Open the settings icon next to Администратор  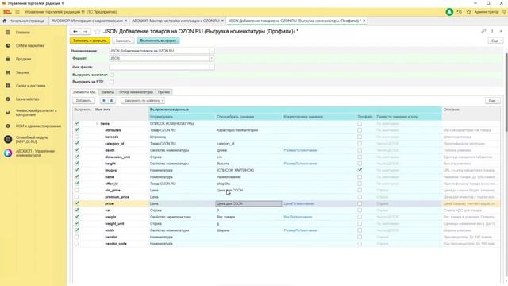(505, 12)
